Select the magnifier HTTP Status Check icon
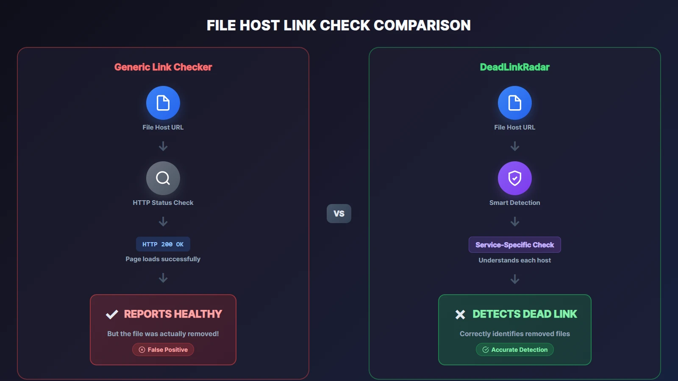The width and height of the screenshot is (678, 381). [x=163, y=178]
